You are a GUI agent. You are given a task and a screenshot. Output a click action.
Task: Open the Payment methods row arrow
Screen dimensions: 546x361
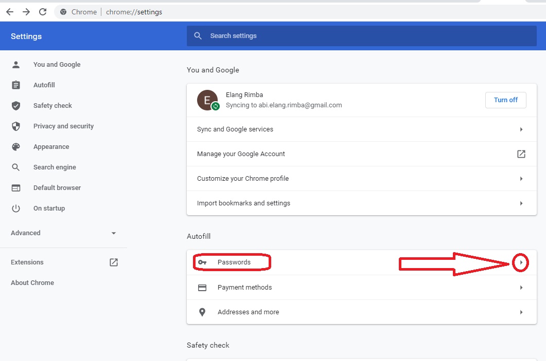(x=521, y=288)
